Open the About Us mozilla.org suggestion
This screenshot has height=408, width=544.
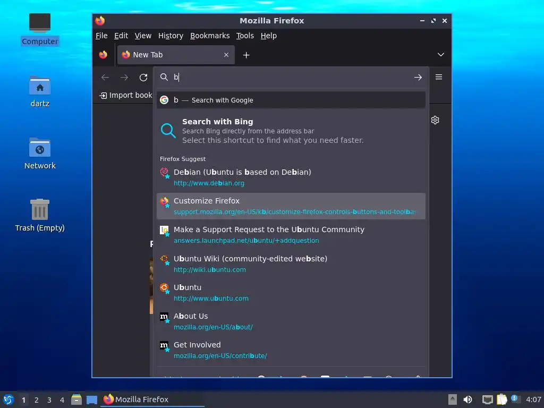coord(291,321)
